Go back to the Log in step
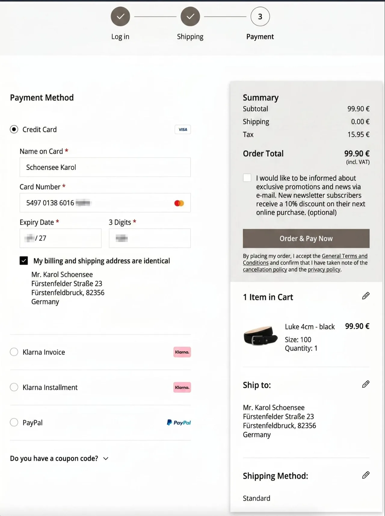The image size is (385, 516). pos(120,17)
